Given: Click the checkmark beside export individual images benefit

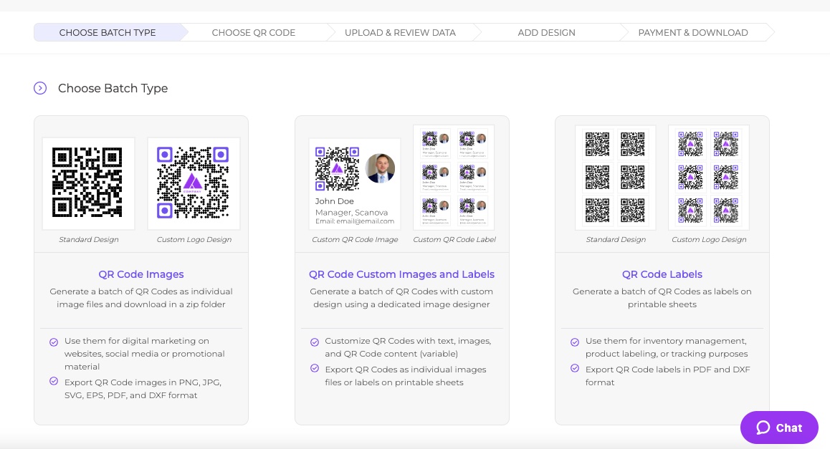Looking at the screenshot, I should (x=315, y=370).
